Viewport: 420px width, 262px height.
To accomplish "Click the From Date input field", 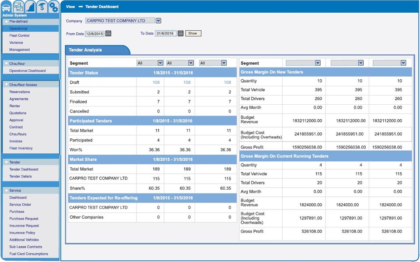I will click(x=94, y=34).
